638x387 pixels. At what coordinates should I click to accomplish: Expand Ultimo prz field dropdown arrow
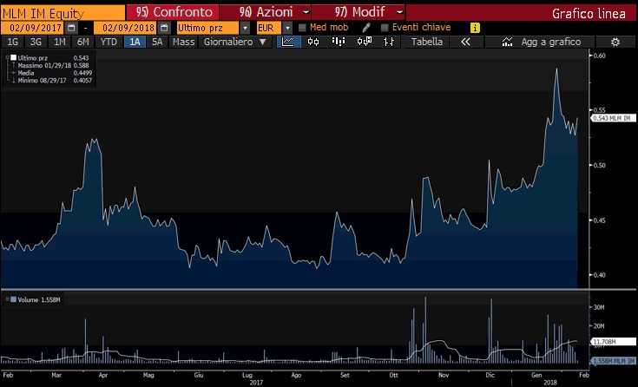click(x=245, y=28)
